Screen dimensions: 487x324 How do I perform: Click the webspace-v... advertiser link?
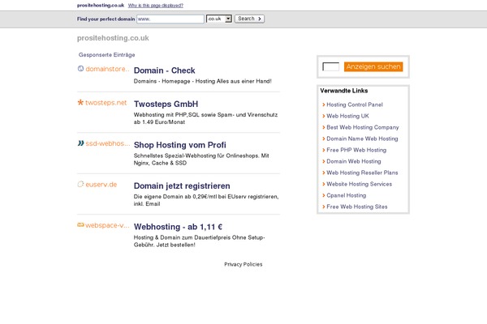click(x=107, y=225)
